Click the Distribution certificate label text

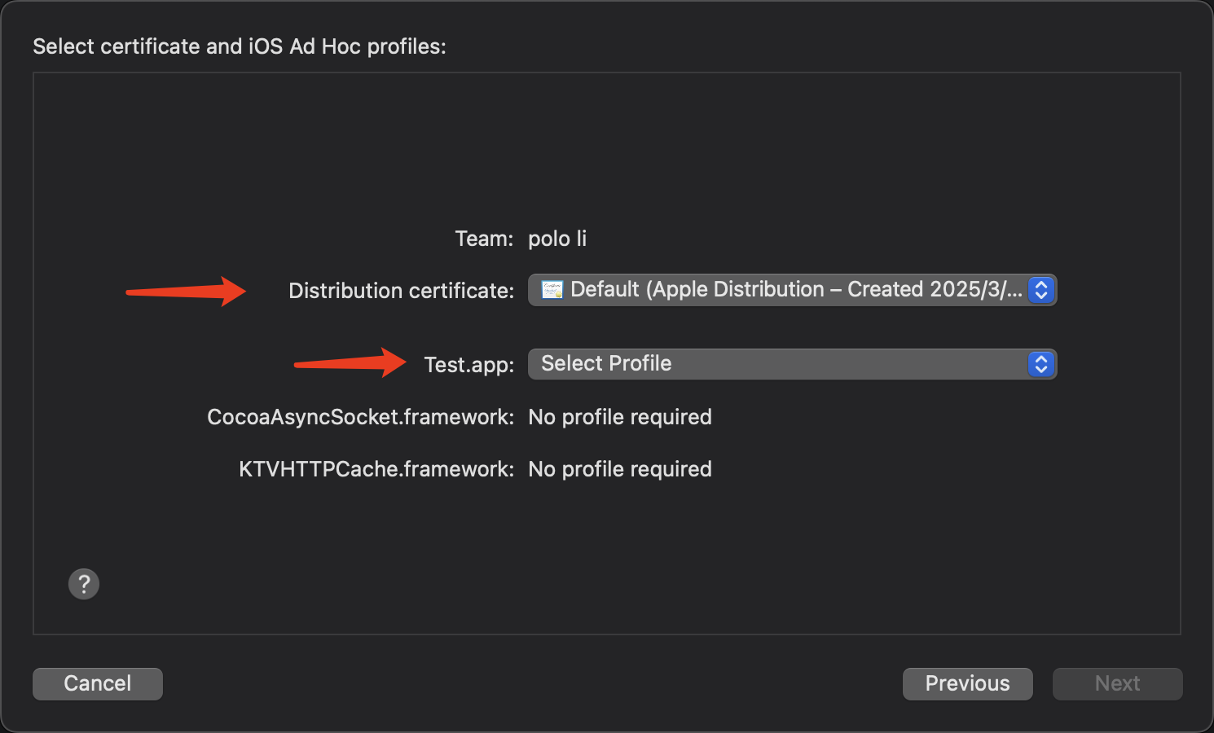coord(401,291)
